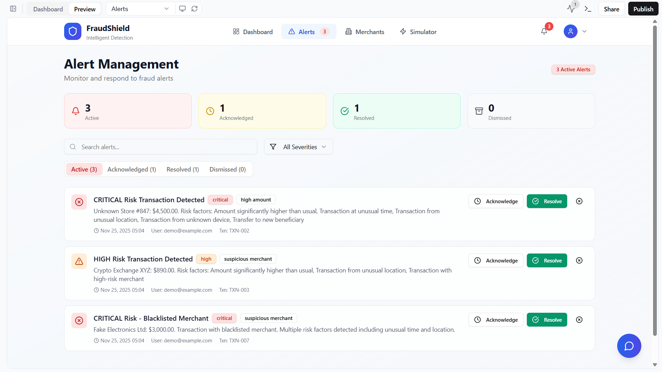Click the notification bell icon
Image resolution: width=662 pixels, height=372 pixels.
coord(544,31)
